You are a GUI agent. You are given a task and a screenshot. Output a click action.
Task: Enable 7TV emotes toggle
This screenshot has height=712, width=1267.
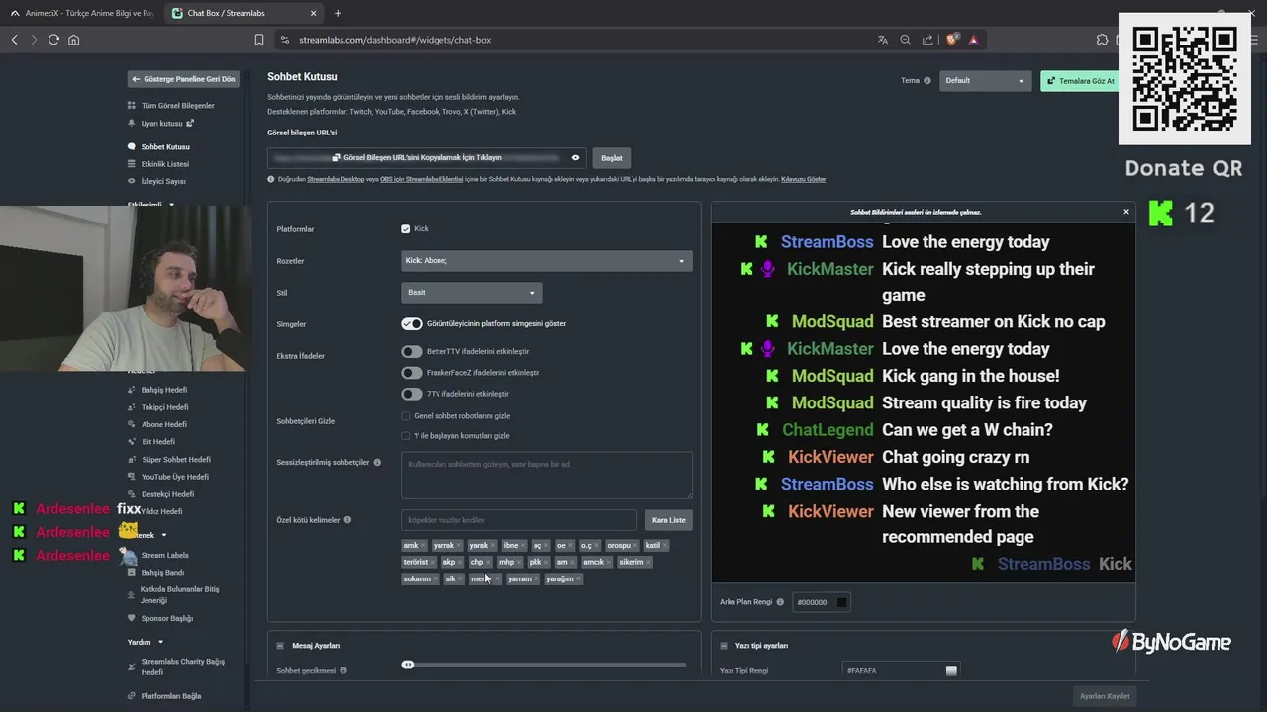tap(412, 394)
